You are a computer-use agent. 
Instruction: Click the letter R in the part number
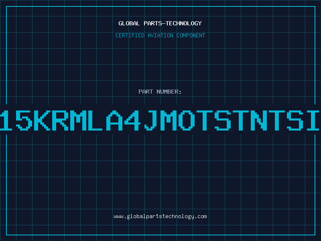pyautogui.click(x=60, y=120)
